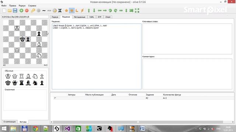Mirror the board vertically
Image resolution: width=236 pixels, height=132 pixels.
126,11
